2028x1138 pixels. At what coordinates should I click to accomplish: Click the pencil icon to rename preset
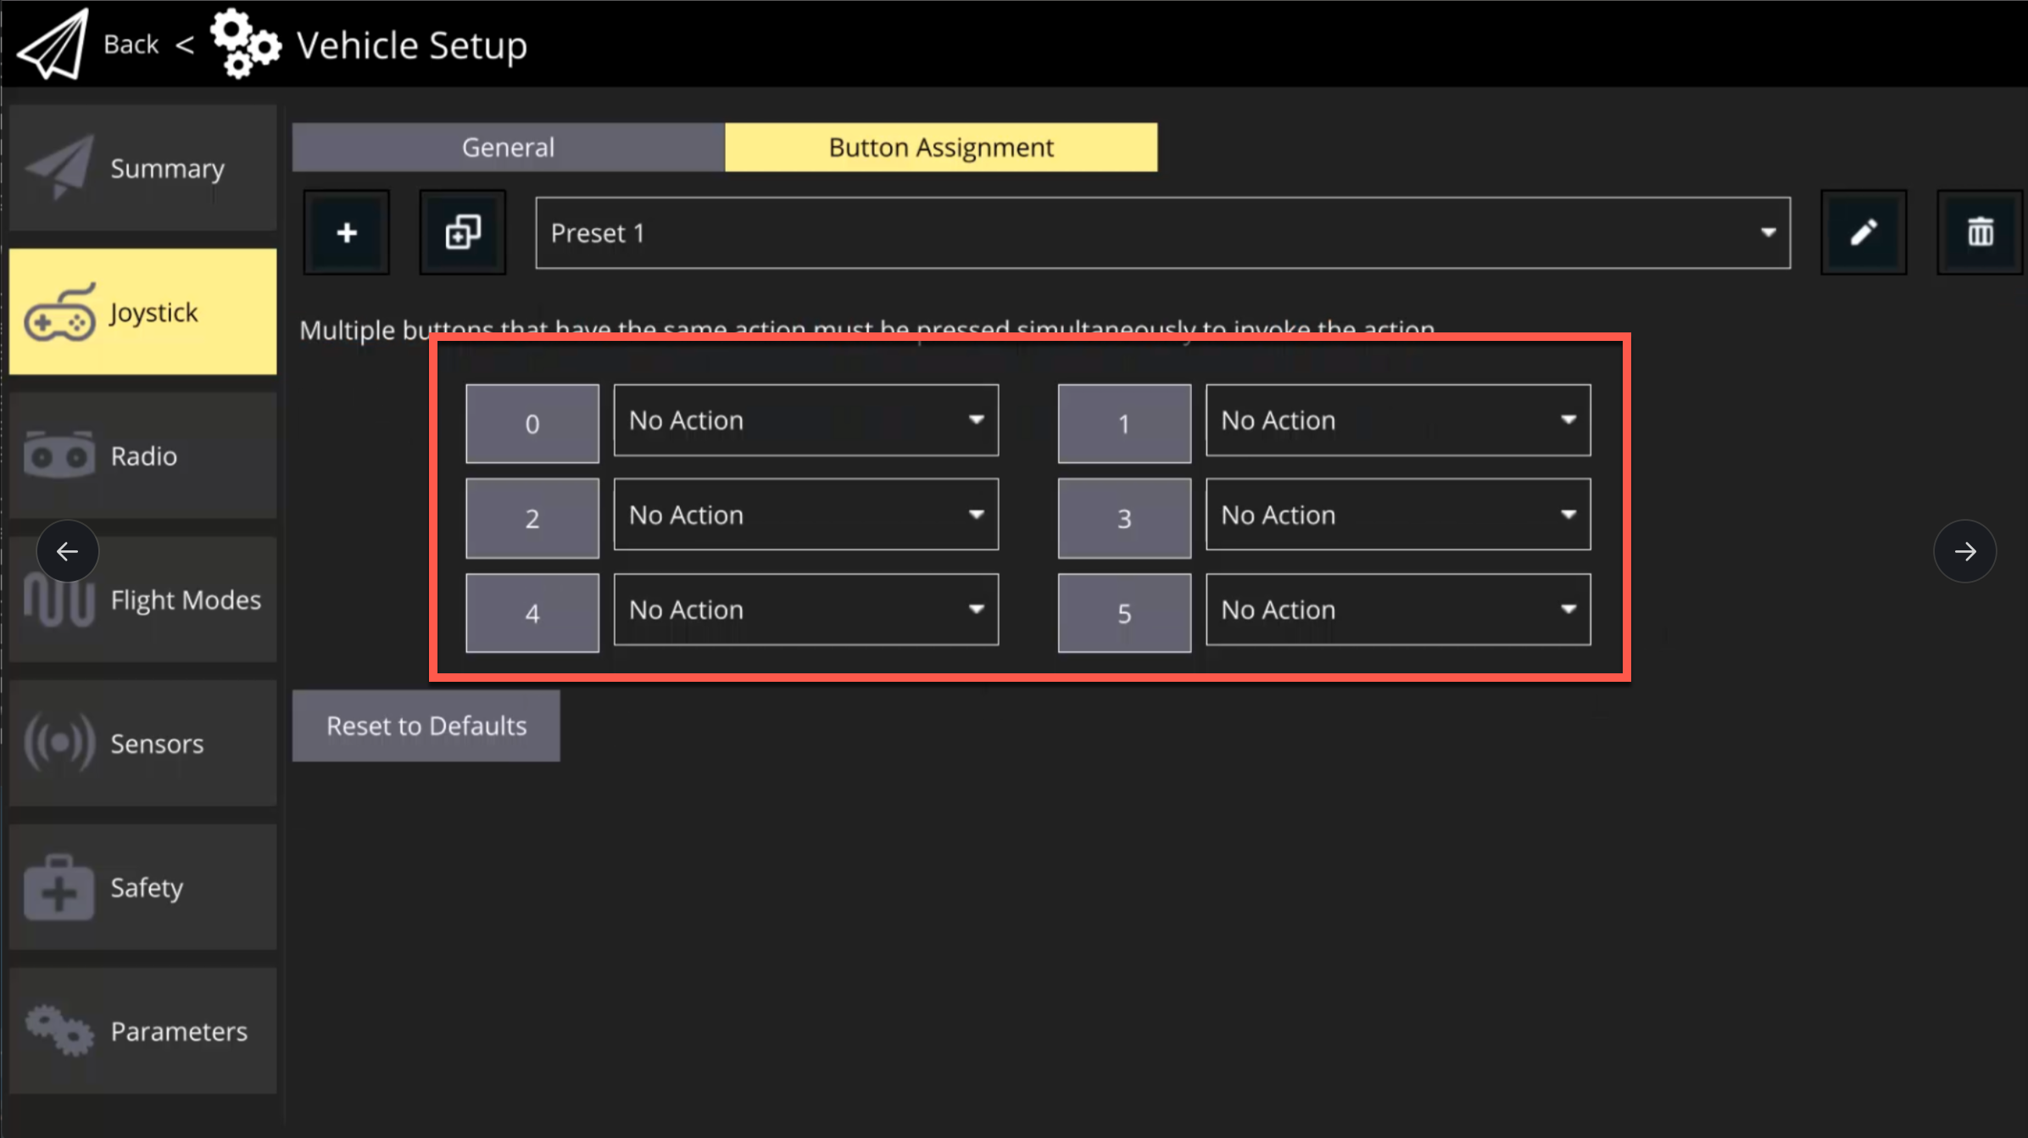pyautogui.click(x=1864, y=232)
